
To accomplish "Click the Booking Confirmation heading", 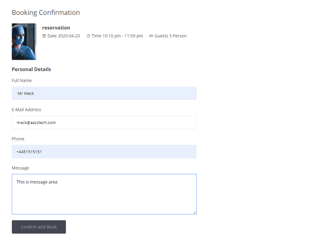I will click(46, 12).
